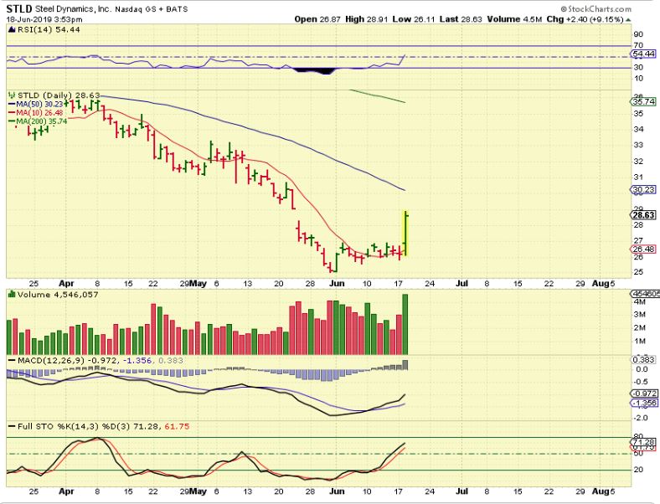This screenshot has width=660, height=504.
Task: Click the Open 26.87 value in header
Action: click(x=317, y=19)
